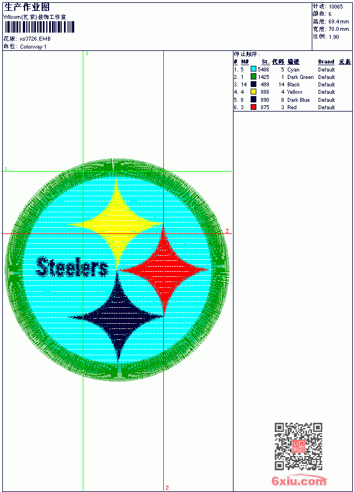Click the stitch value 875
Viewport: 354px width, 492px height.
[265, 108]
